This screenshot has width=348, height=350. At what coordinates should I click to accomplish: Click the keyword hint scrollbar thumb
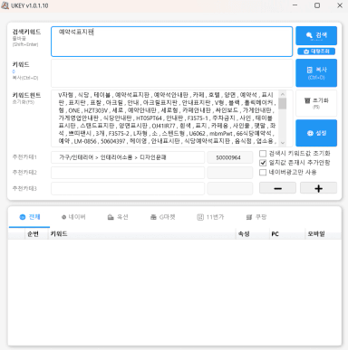[x=283, y=103]
